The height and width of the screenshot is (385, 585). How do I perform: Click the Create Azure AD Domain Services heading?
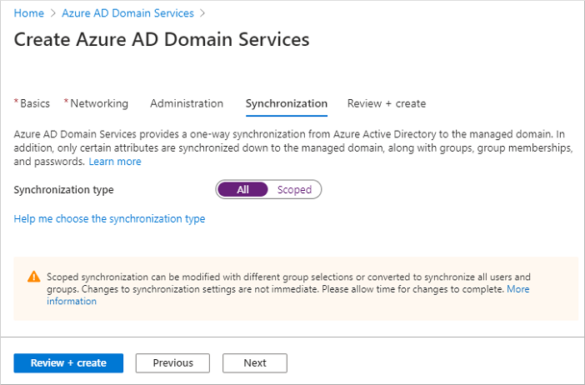click(162, 39)
